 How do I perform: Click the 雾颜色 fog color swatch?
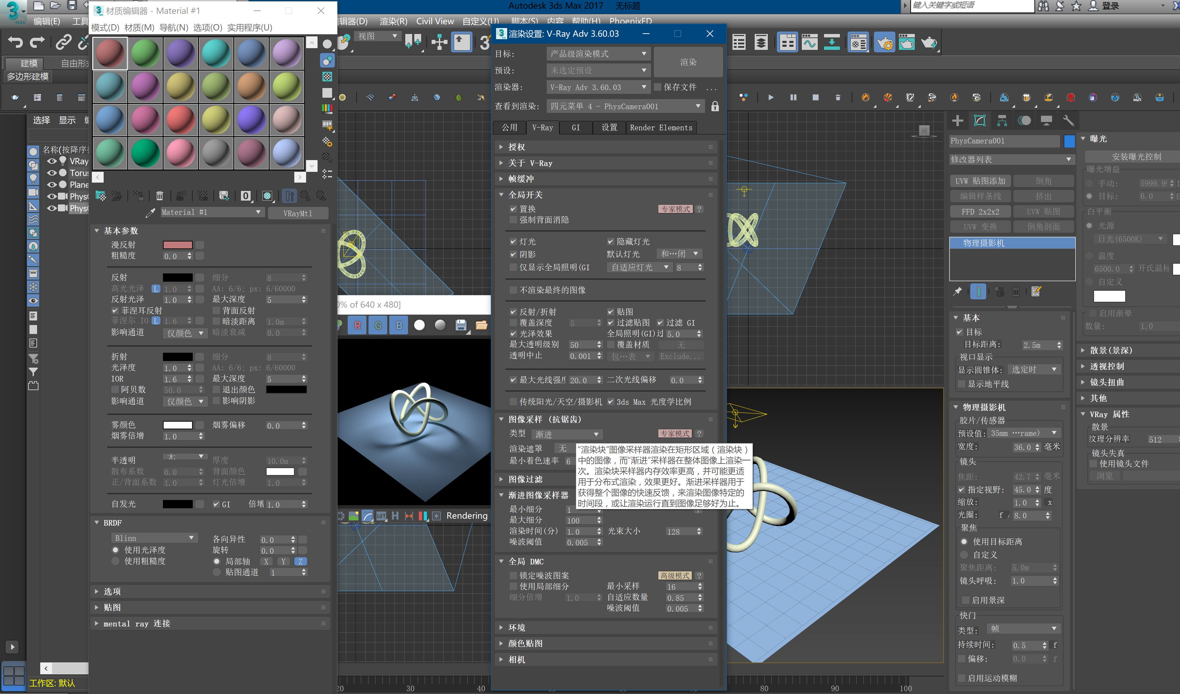coord(177,425)
